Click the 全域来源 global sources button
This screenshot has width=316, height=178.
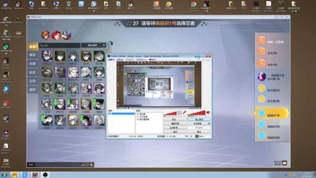tap(175, 128)
